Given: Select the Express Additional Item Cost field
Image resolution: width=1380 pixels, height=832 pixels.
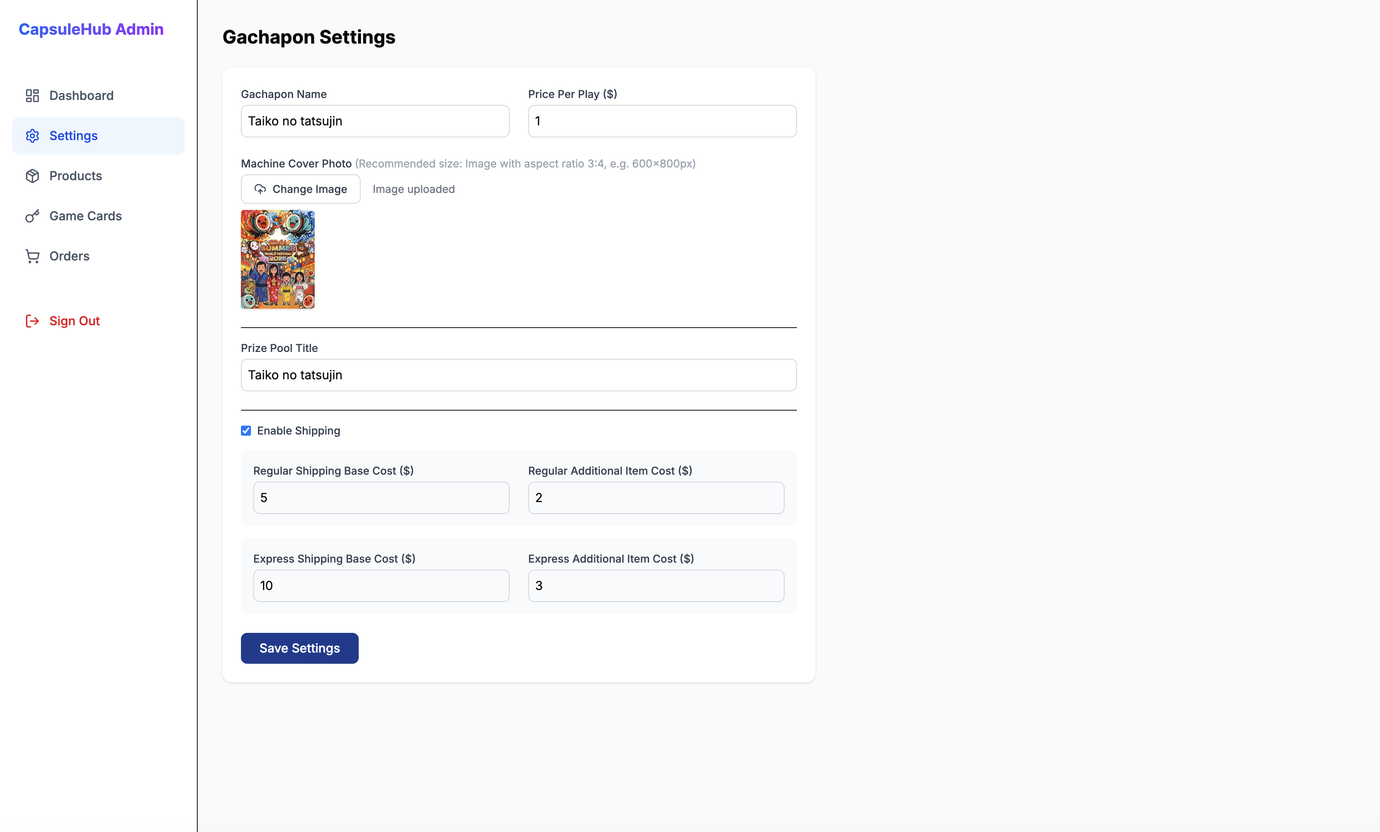Looking at the screenshot, I should tap(656, 586).
